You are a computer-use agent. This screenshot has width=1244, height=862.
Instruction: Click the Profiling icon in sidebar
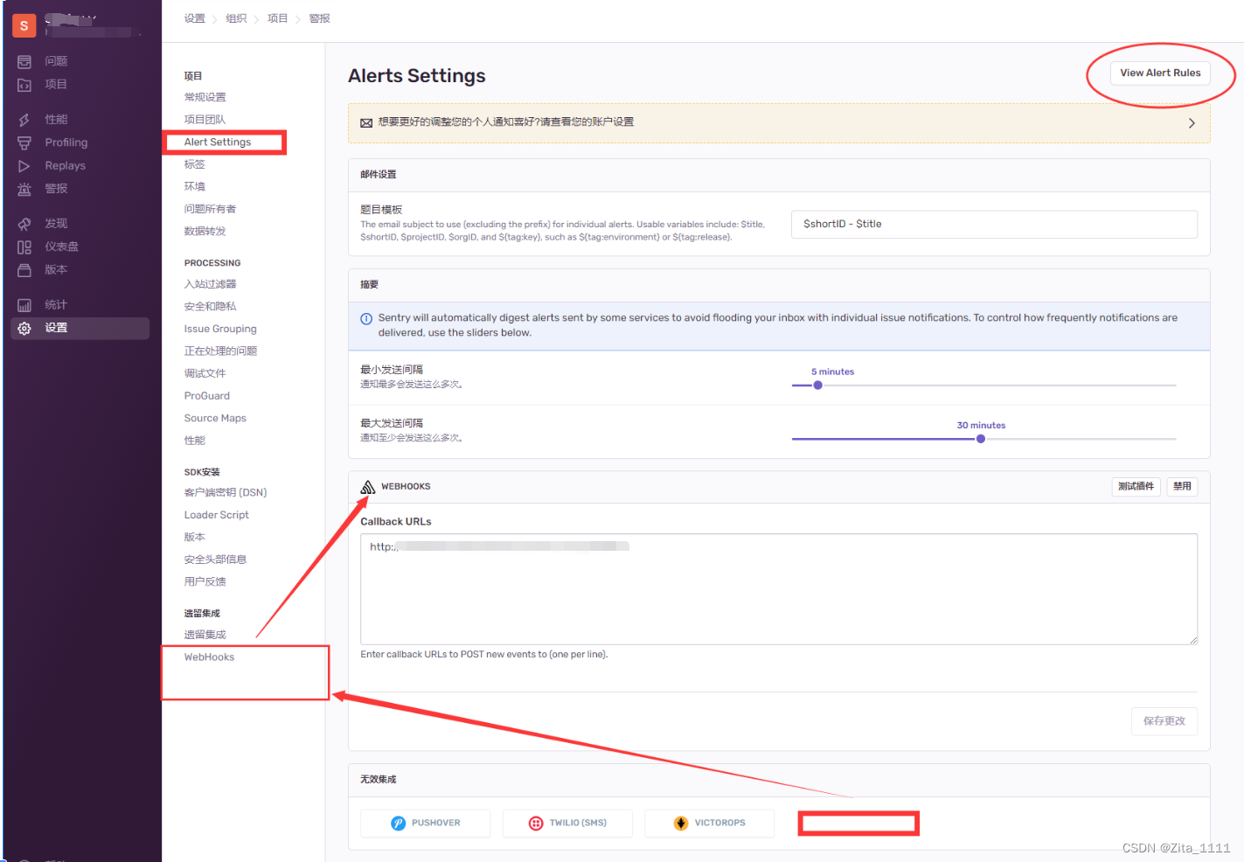pyautogui.click(x=24, y=143)
